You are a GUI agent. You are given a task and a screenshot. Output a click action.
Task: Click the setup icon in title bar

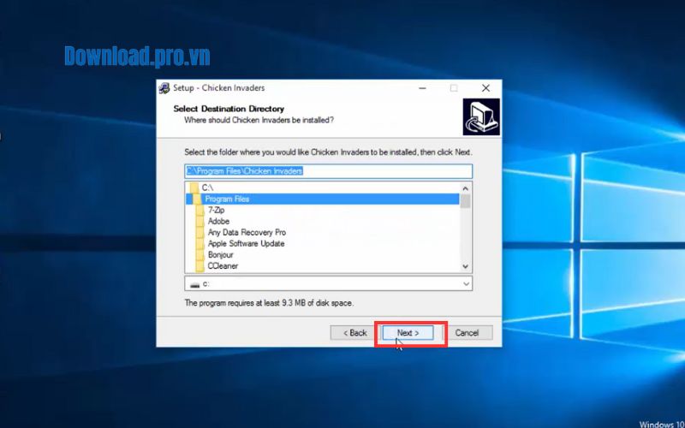coord(164,88)
